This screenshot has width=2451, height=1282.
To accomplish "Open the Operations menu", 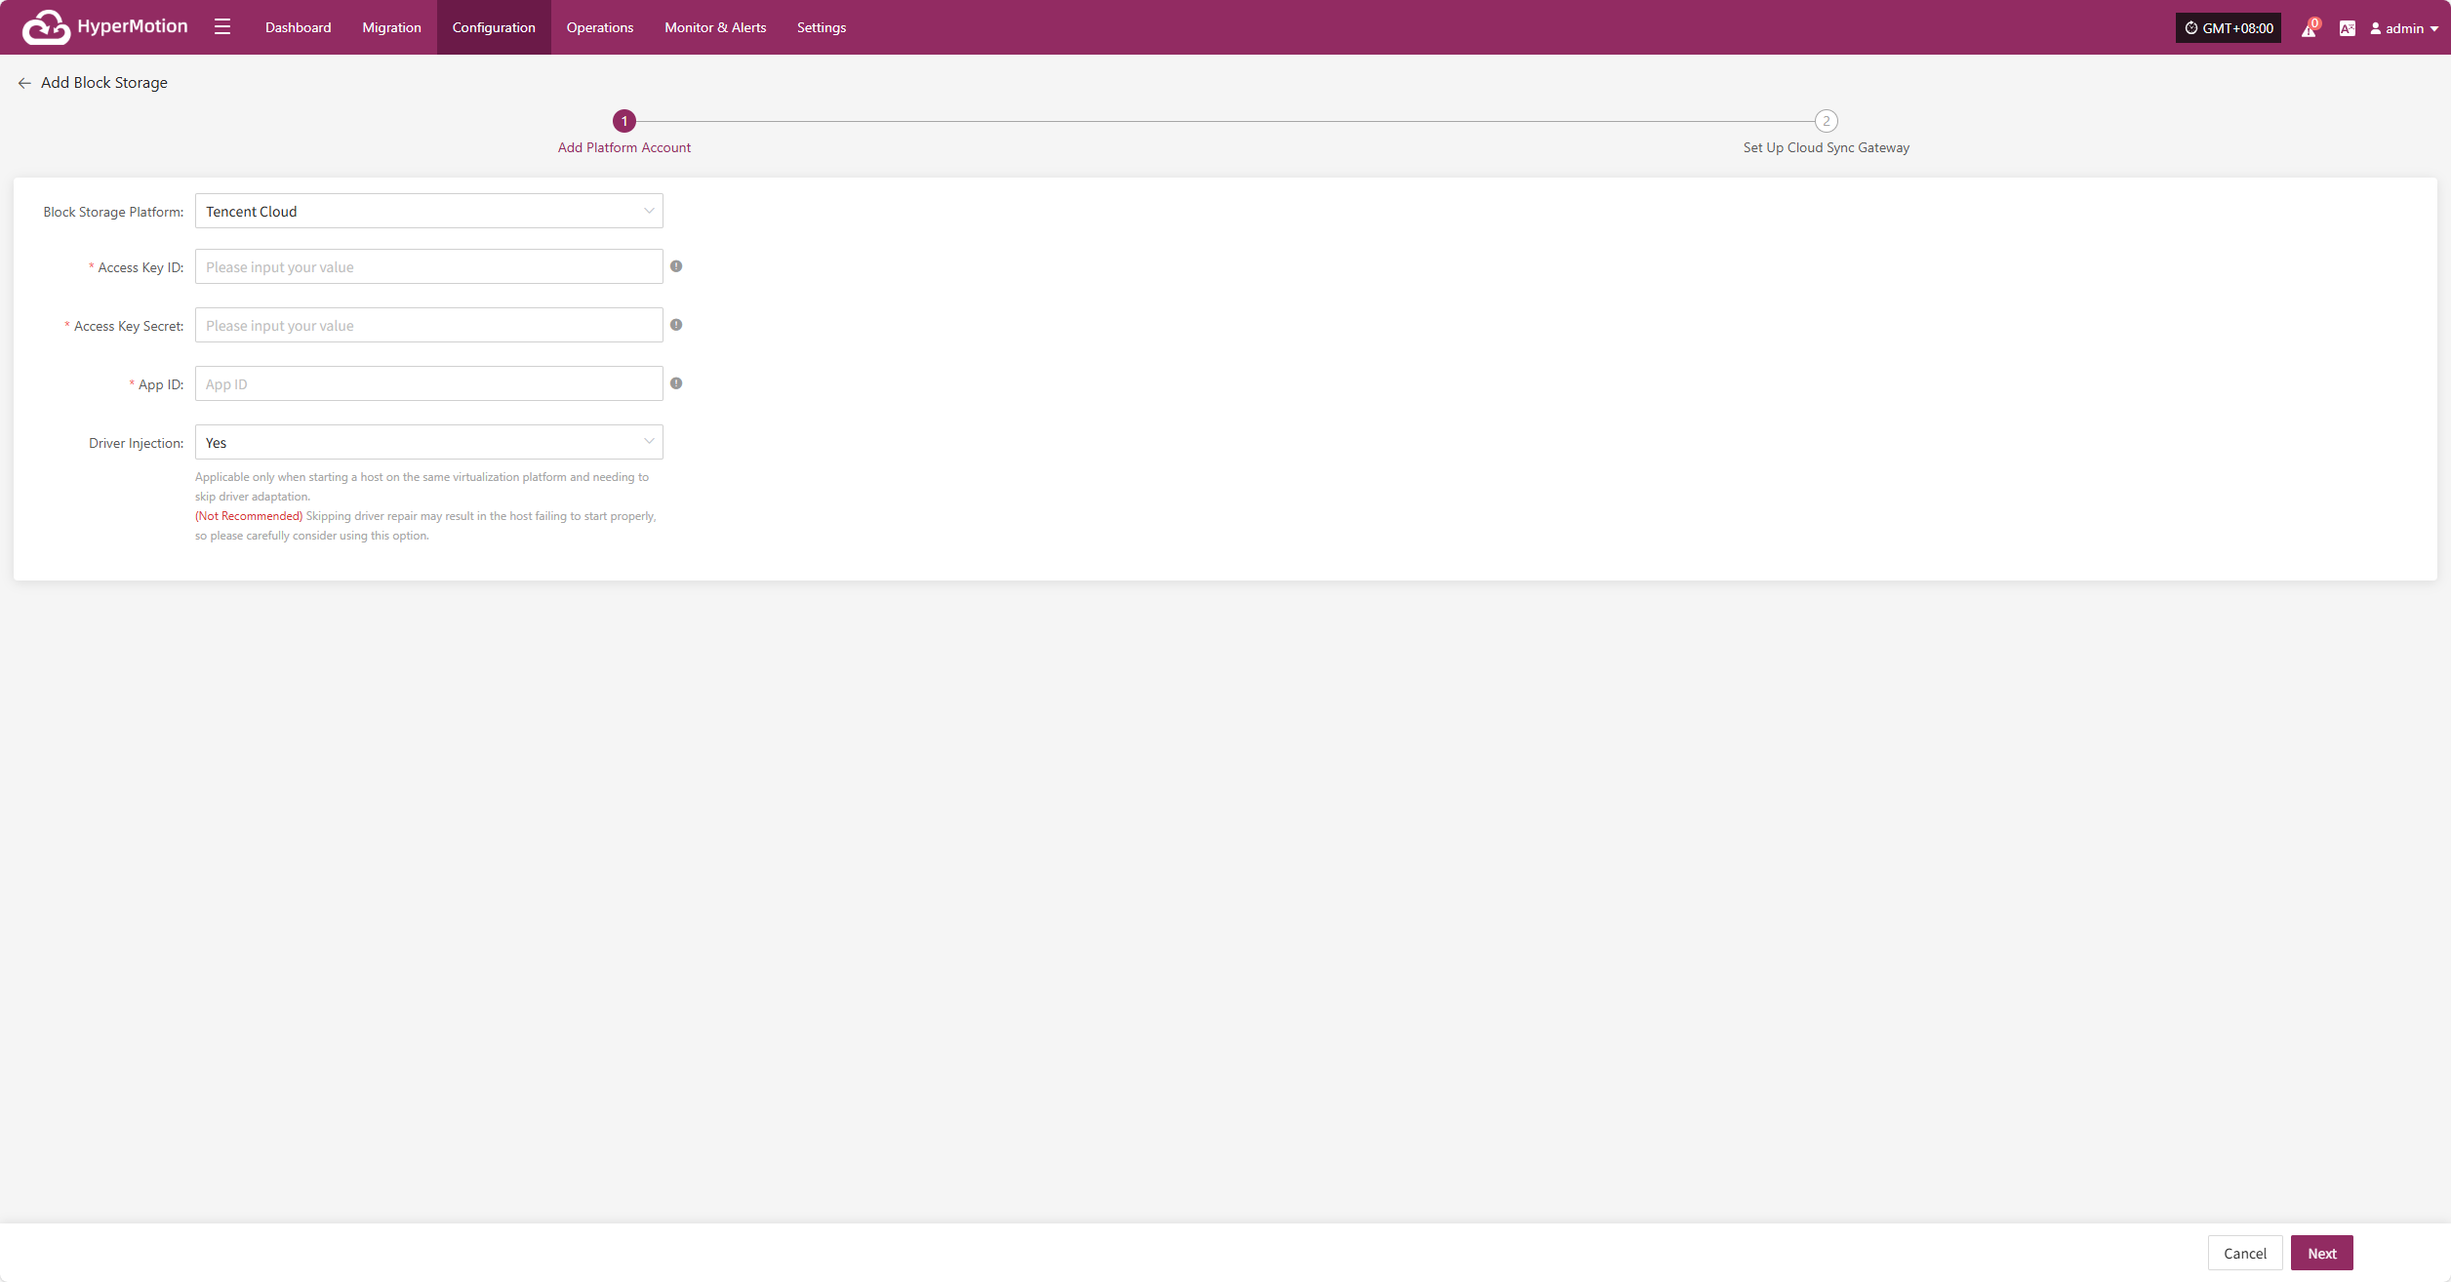I will pos(600,27).
